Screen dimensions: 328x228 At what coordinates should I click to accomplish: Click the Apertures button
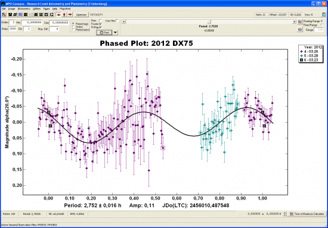coord(81,15)
